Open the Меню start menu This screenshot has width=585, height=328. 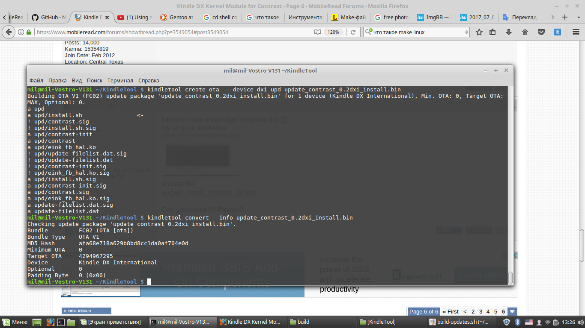[15, 322]
